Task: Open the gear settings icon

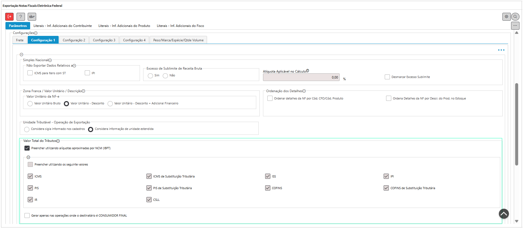Action: (506, 17)
